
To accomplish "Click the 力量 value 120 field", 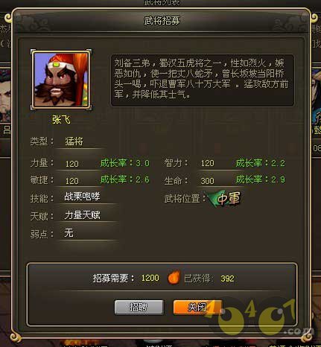I will [x=72, y=164].
